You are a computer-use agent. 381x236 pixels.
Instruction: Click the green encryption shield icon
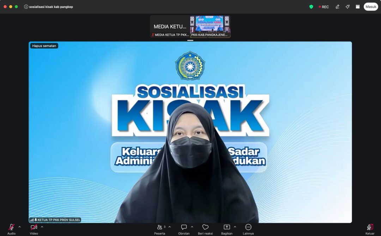[x=311, y=7]
